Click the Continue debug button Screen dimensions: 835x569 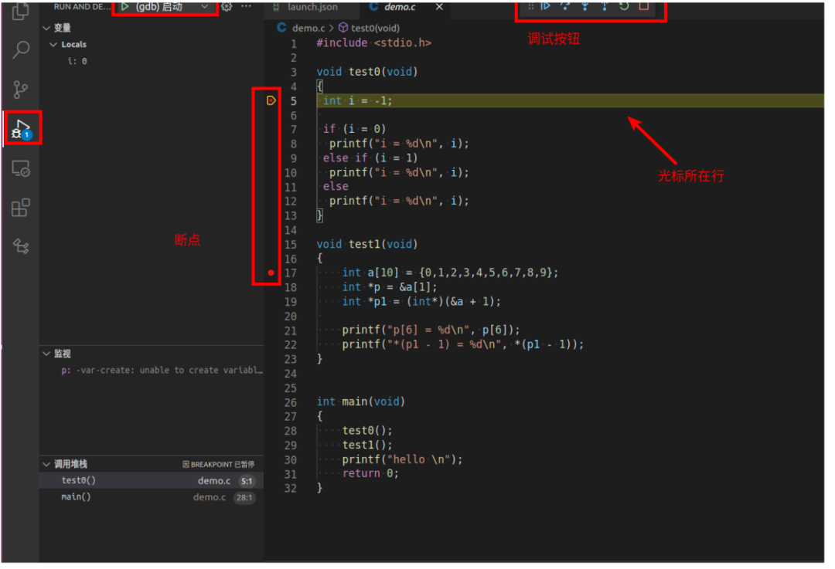[546, 6]
